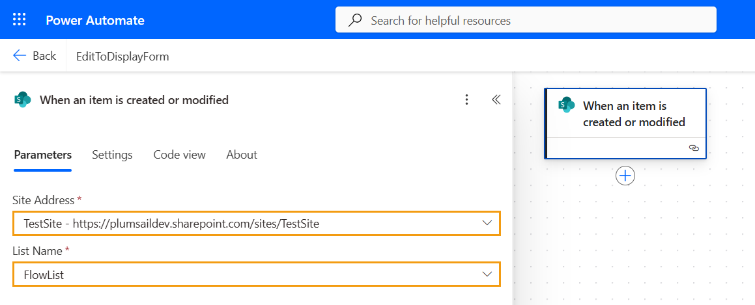Switch to the Settings tab
Image resolution: width=755 pixels, height=305 pixels.
coord(112,155)
